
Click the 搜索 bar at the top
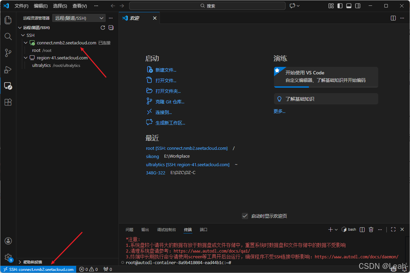[x=207, y=6]
